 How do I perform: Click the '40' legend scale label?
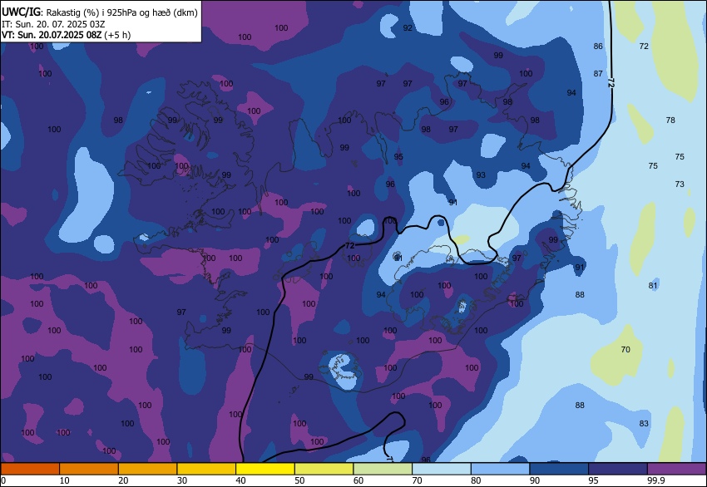point(240,480)
